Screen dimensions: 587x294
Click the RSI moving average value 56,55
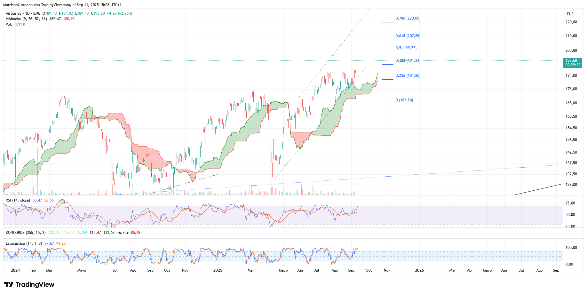49,200
